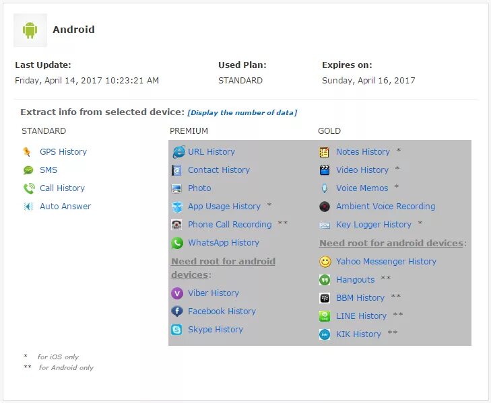This screenshot has height=403, width=491.
Task: Click the BBM BlackBerry icon
Action: 325,298
